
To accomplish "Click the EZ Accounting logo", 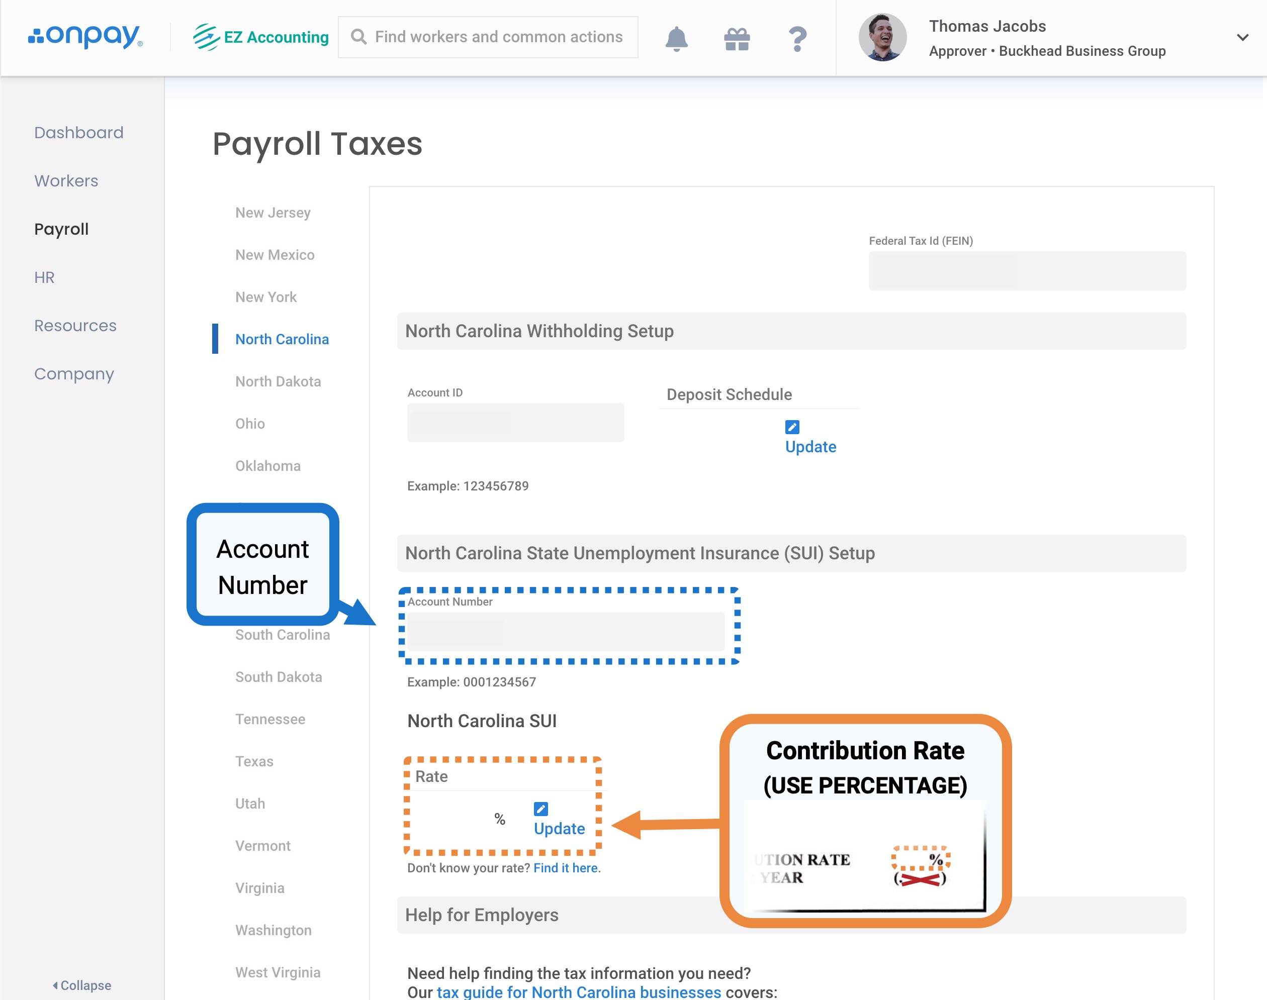I will point(260,37).
